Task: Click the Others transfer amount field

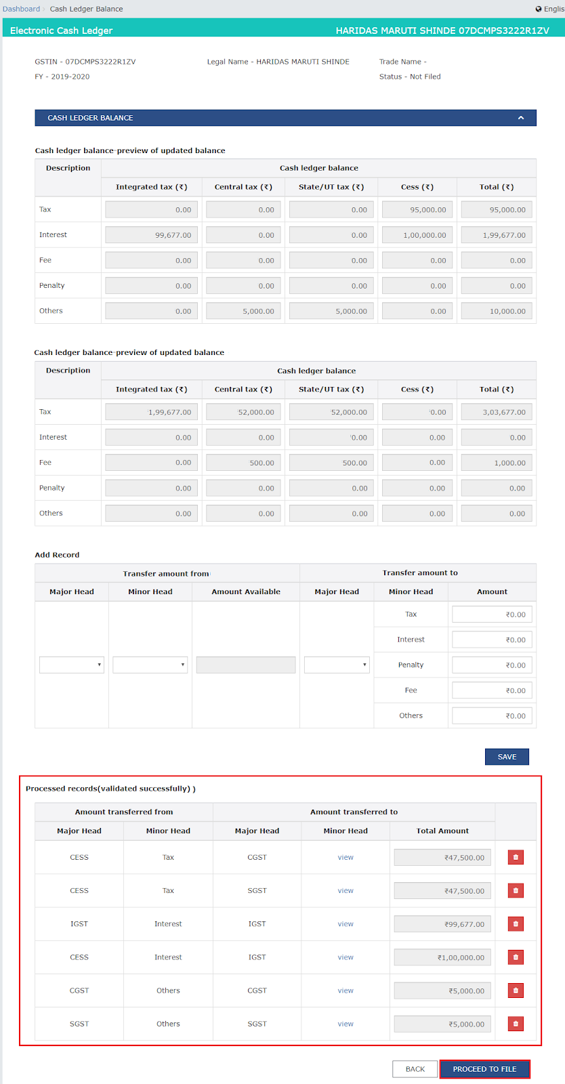Action: tap(492, 715)
